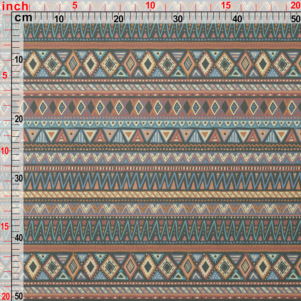Click the red 5 inch mark on left ruler
The width and height of the screenshot is (301, 301).
tap(5, 76)
